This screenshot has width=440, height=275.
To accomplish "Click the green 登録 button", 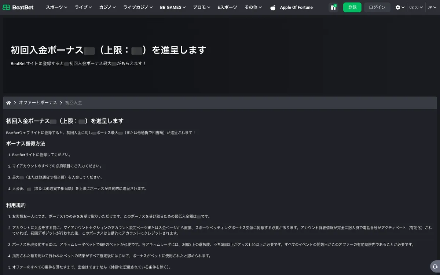I will tap(352, 7).
